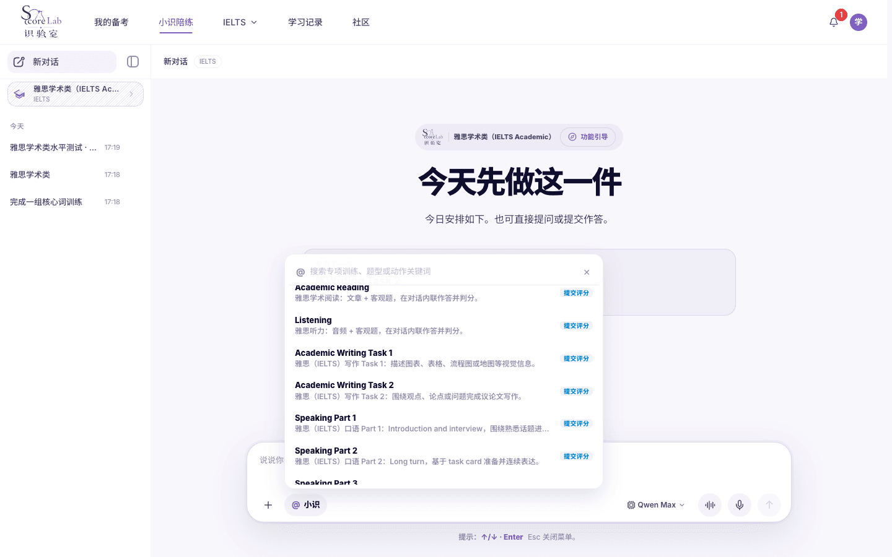Click the plus attachment icon
This screenshot has height=557, width=892.
(x=268, y=505)
